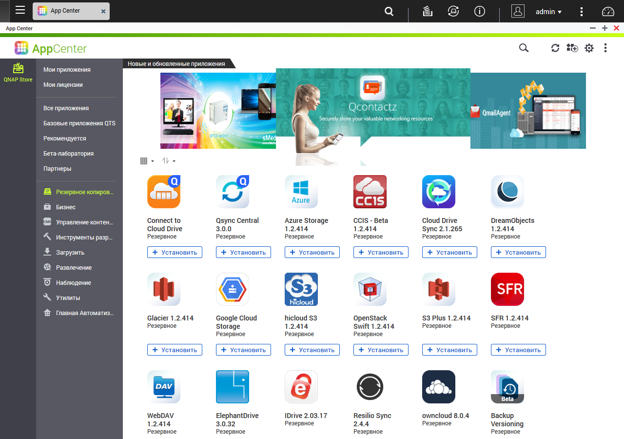Click the App Center search magnifier icon
624x439 pixels.
click(x=524, y=48)
